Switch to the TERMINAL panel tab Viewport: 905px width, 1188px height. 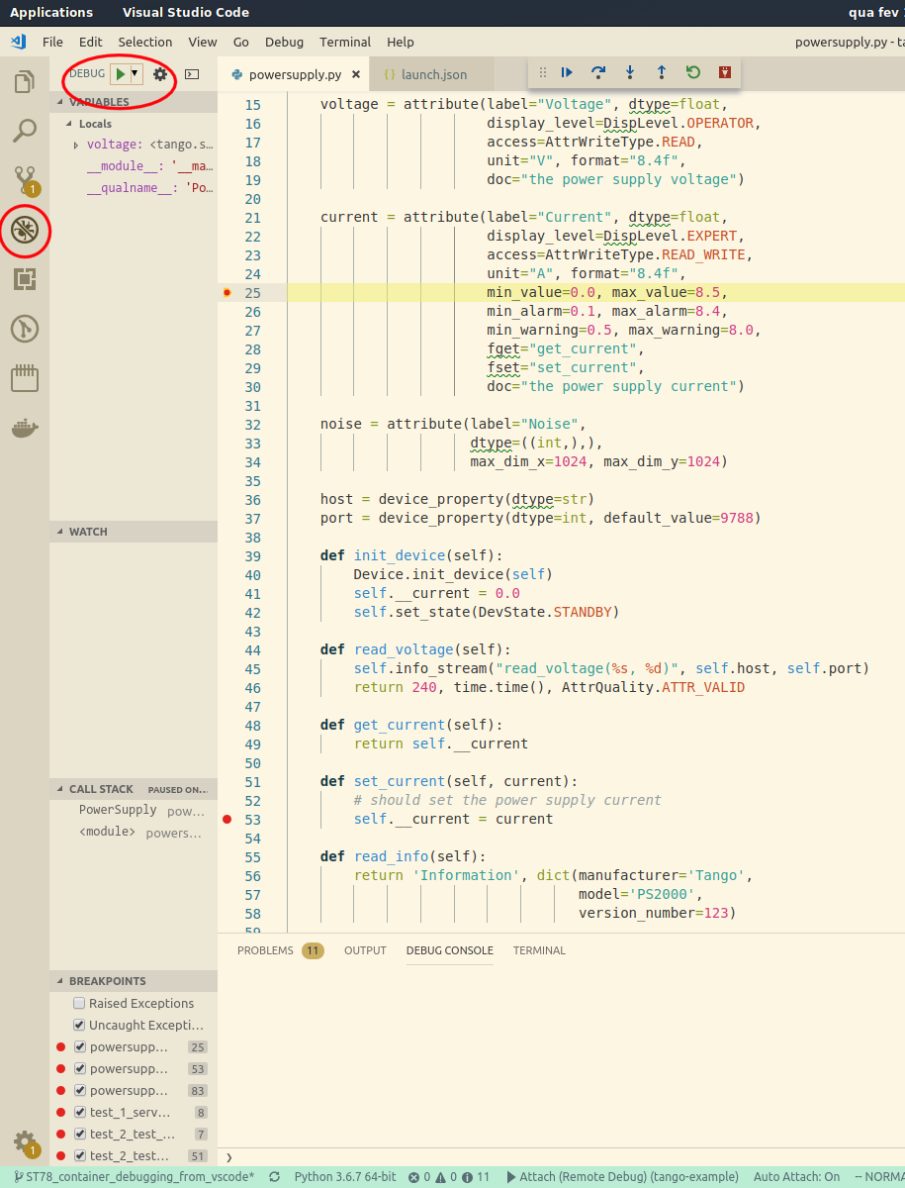click(539, 950)
